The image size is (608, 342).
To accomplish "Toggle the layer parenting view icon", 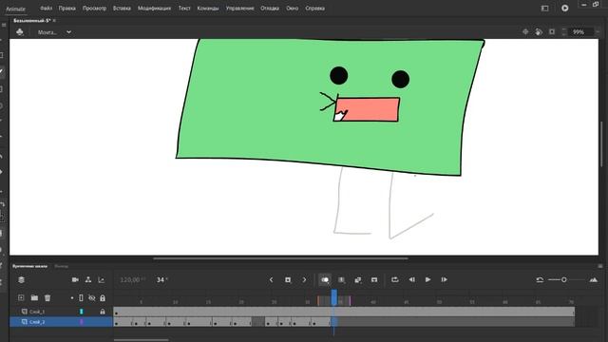I will [88, 279].
